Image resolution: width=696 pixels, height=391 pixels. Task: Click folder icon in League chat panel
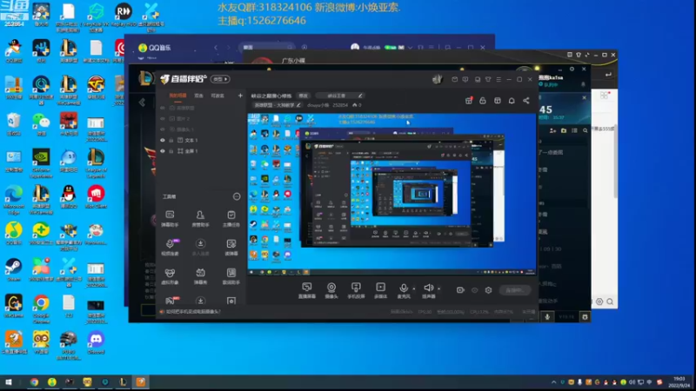[x=563, y=130]
